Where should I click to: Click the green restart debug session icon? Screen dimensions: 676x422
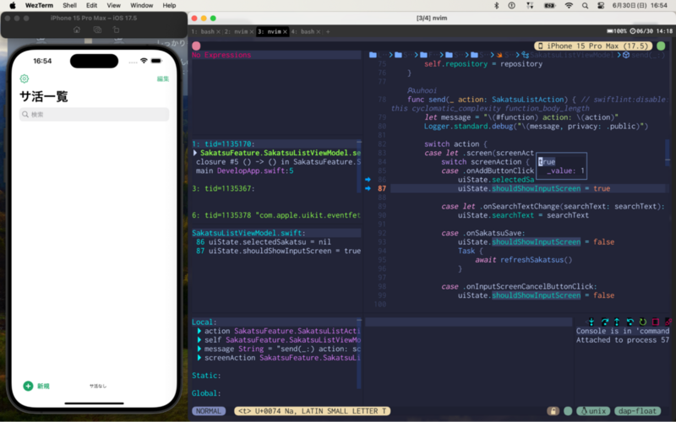pos(643,322)
